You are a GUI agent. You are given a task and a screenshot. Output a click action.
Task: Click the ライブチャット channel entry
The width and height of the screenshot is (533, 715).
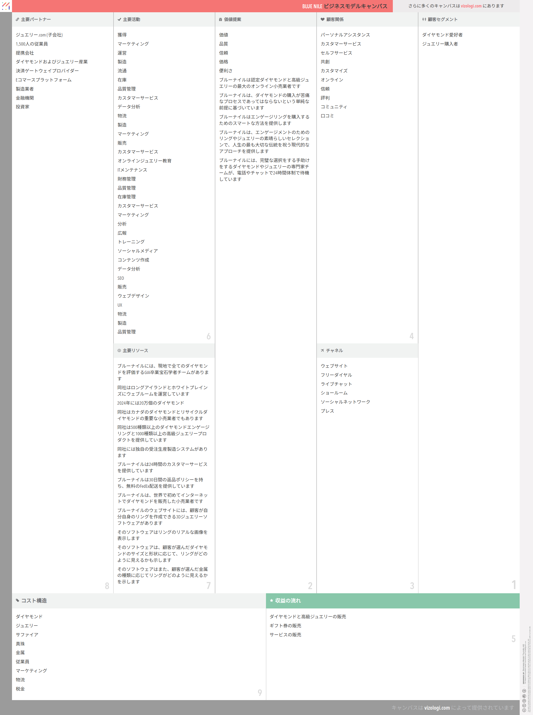[336, 384]
